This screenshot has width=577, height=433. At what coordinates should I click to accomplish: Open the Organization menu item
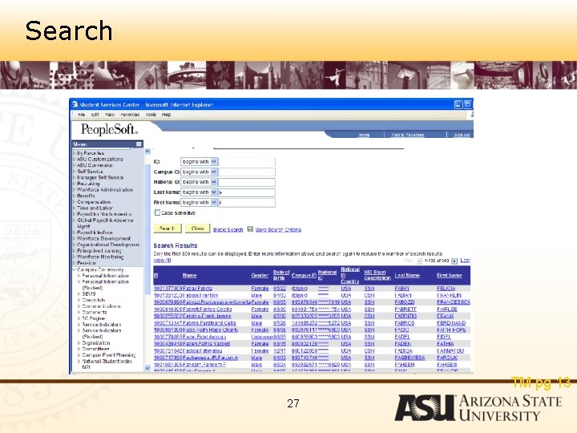click(95, 343)
